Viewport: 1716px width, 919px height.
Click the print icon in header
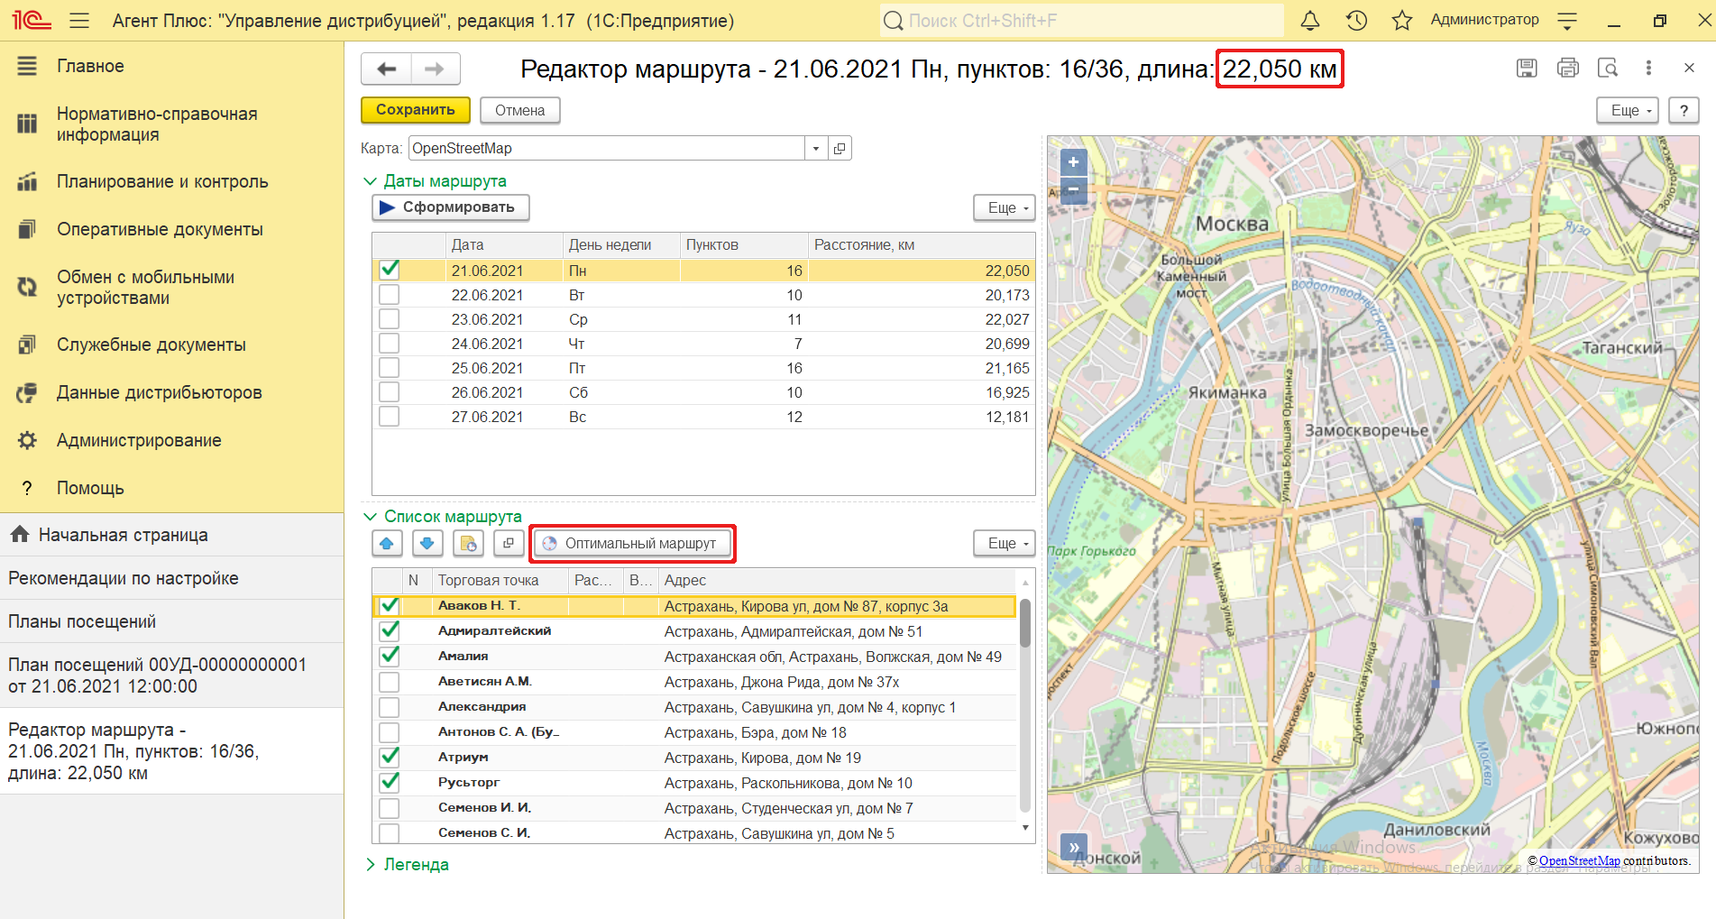[1568, 68]
